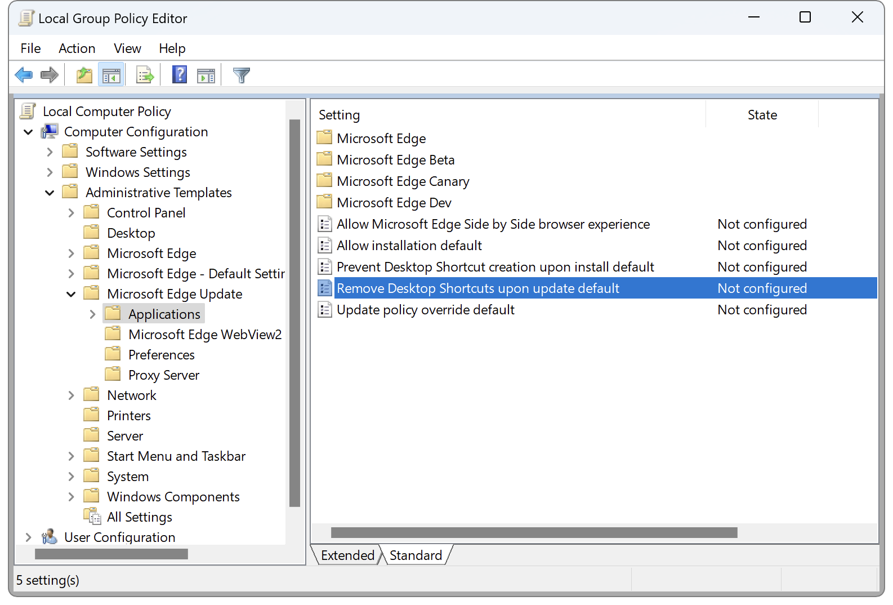Click the settings list horizontal scrollbar
Screen dimensions: 893x605
[x=534, y=532]
